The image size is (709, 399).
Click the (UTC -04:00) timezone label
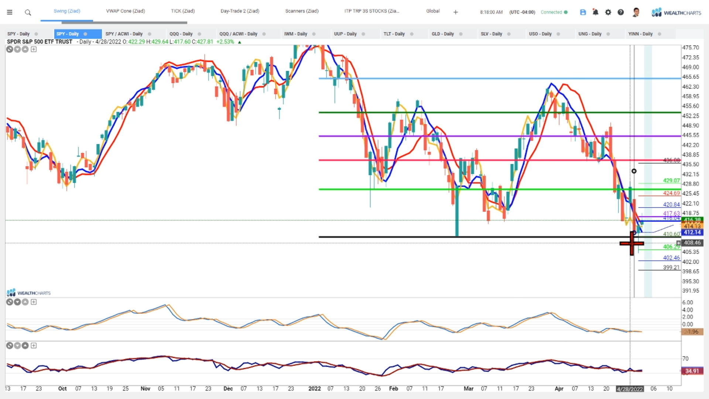point(522,12)
